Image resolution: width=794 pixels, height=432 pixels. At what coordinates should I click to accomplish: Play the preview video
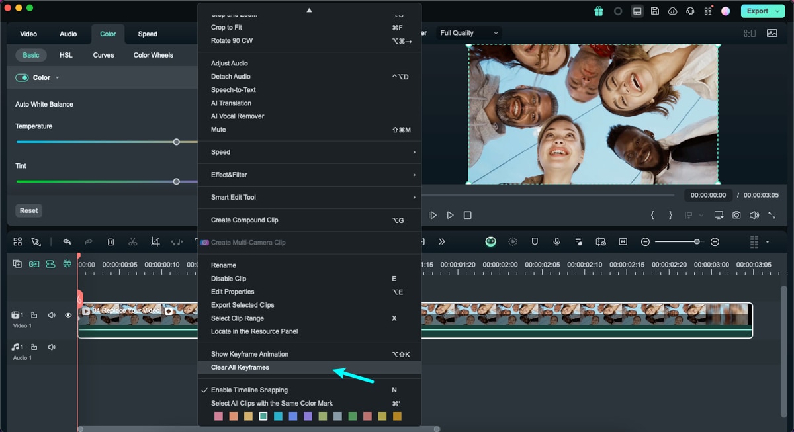coord(450,215)
